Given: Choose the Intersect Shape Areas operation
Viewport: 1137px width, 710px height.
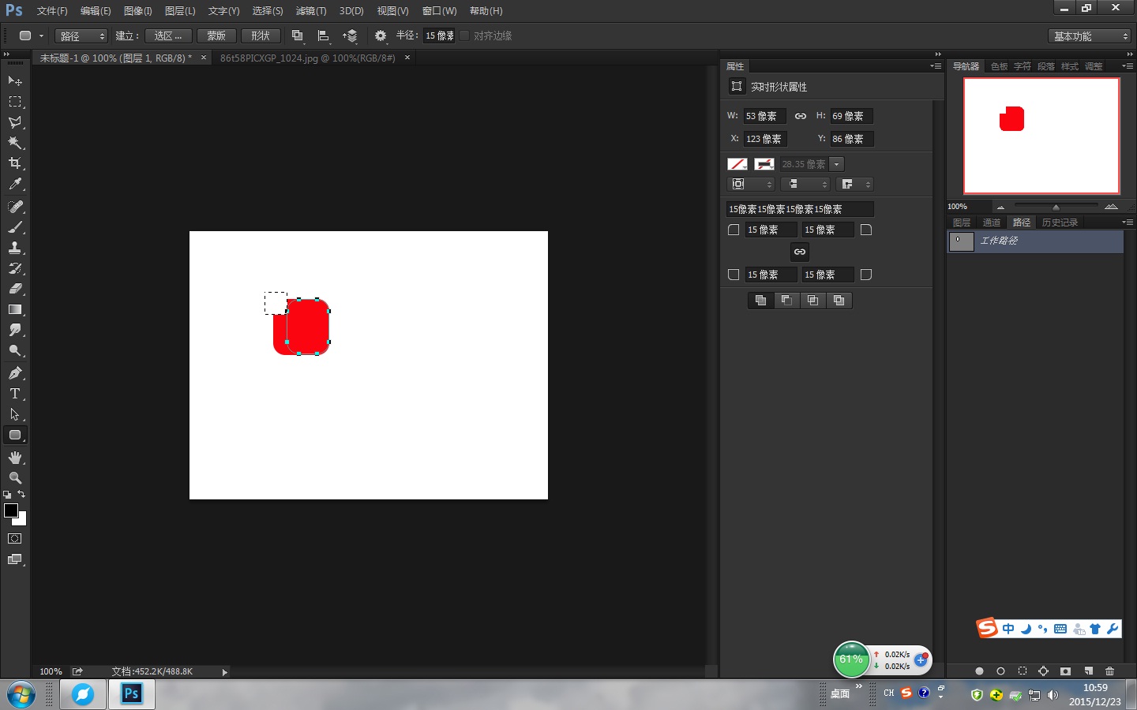Looking at the screenshot, I should pyautogui.click(x=812, y=300).
